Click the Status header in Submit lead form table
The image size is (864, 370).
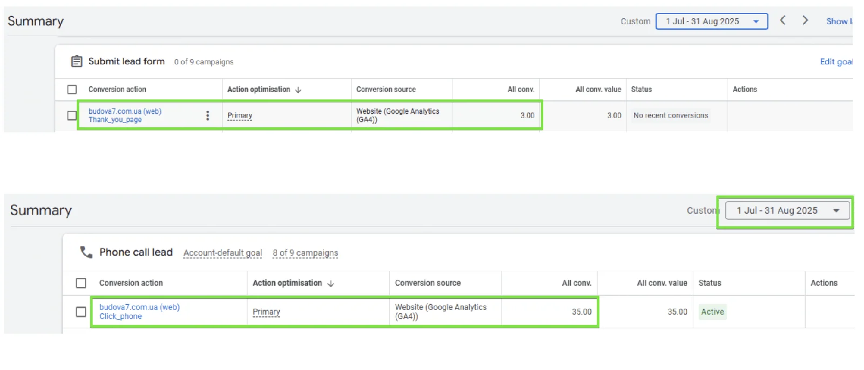coord(642,90)
